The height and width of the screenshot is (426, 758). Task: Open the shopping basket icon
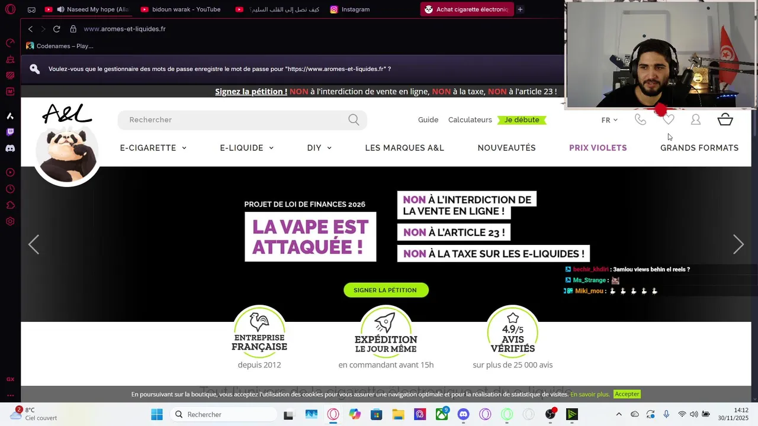[x=725, y=120]
